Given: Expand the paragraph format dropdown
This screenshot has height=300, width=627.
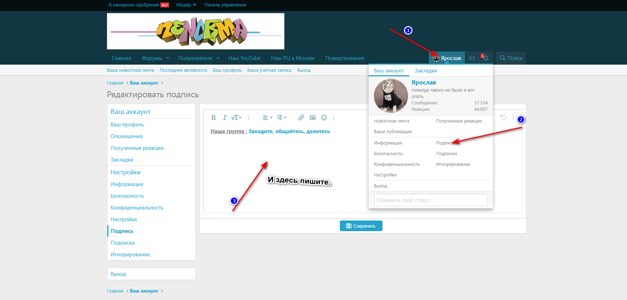Looking at the screenshot, I should pyautogui.click(x=282, y=118).
